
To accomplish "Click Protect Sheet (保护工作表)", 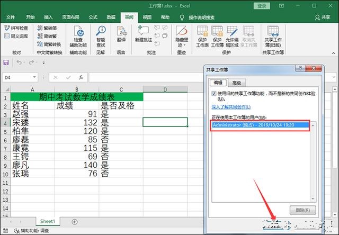I will [202, 37].
